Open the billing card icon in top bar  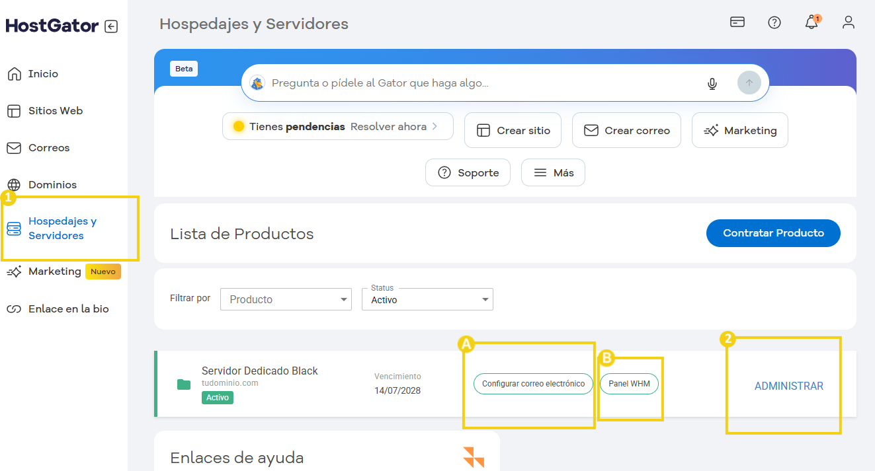[x=737, y=22]
